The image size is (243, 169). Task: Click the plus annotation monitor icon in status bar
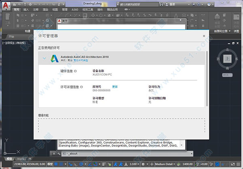point(152,164)
